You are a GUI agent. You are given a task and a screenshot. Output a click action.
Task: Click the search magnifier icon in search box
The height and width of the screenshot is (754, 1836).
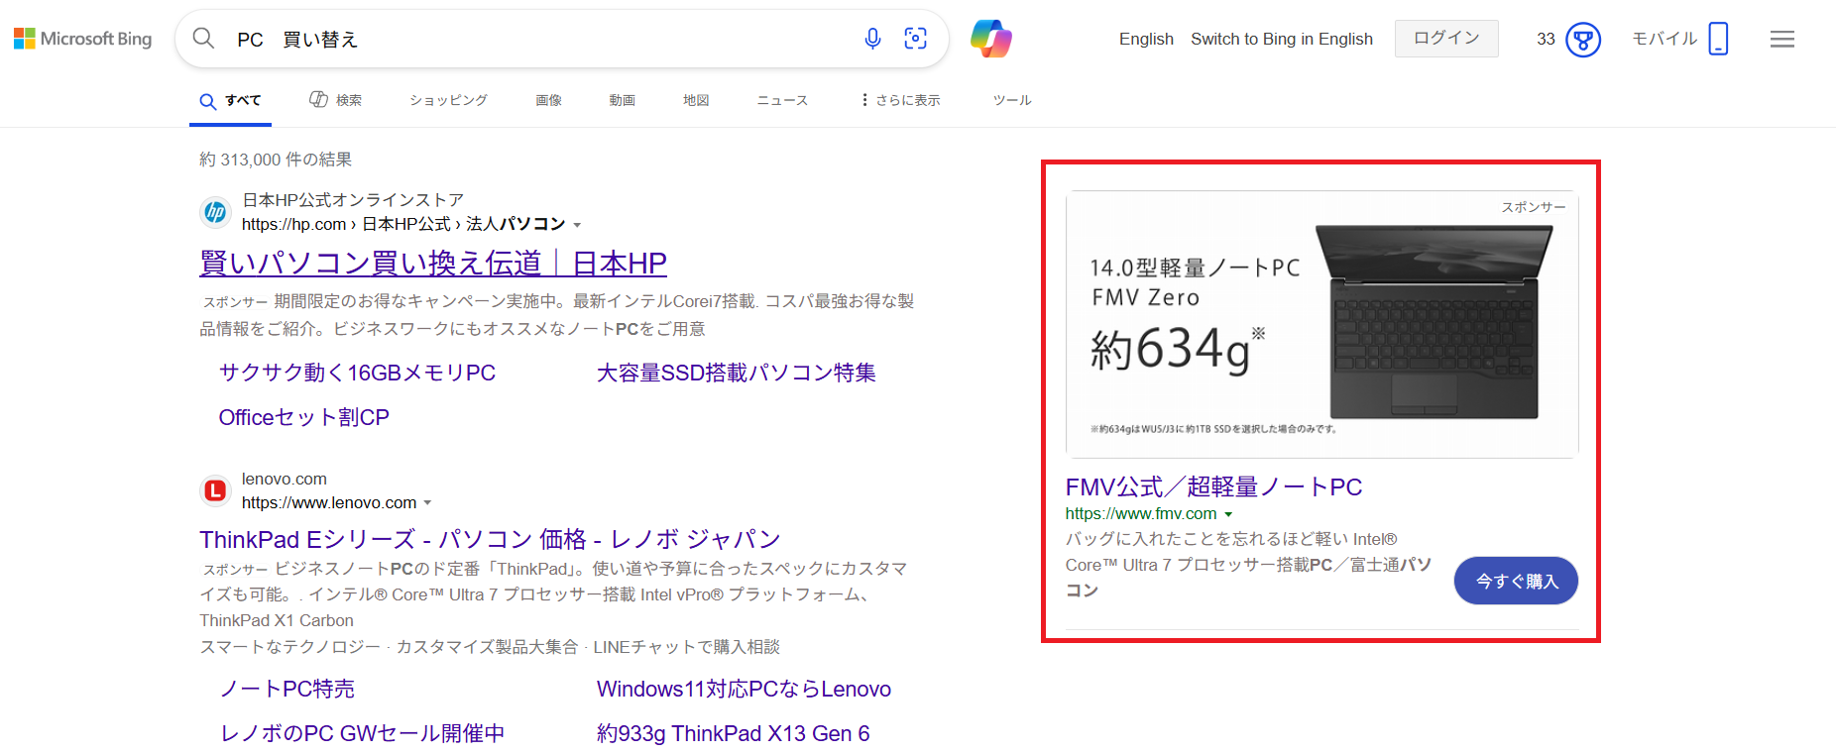(203, 39)
